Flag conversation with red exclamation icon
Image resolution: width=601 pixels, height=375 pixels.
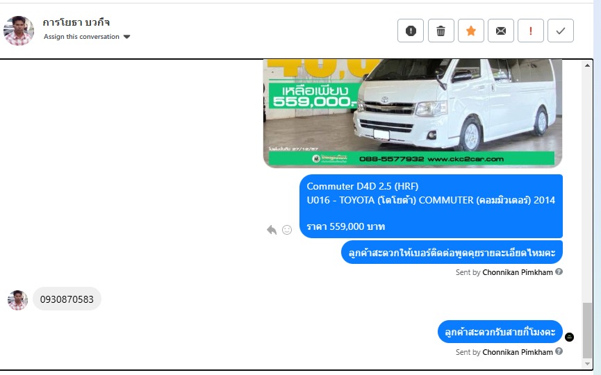(x=530, y=31)
